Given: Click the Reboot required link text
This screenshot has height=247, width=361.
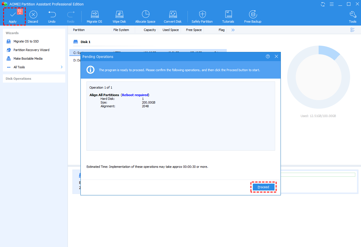Looking at the screenshot, I should click(x=135, y=95).
